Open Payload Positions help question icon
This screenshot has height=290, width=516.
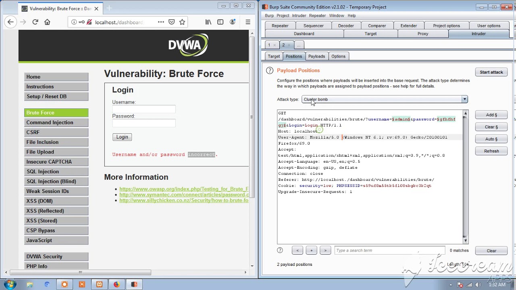click(270, 70)
